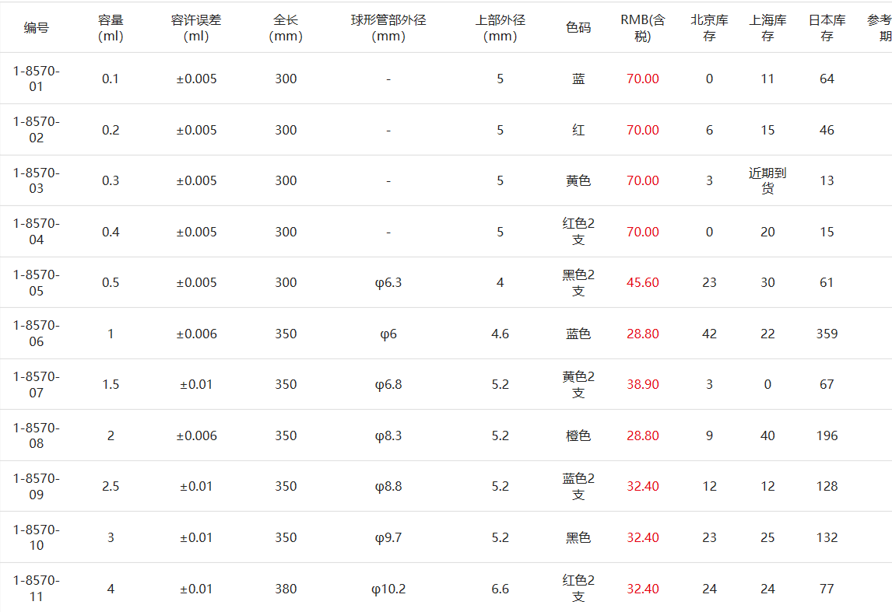This screenshot has width=892, height=612.
Task: Select the 黑色2支 color code cell
Action: [x=578, y=282]
